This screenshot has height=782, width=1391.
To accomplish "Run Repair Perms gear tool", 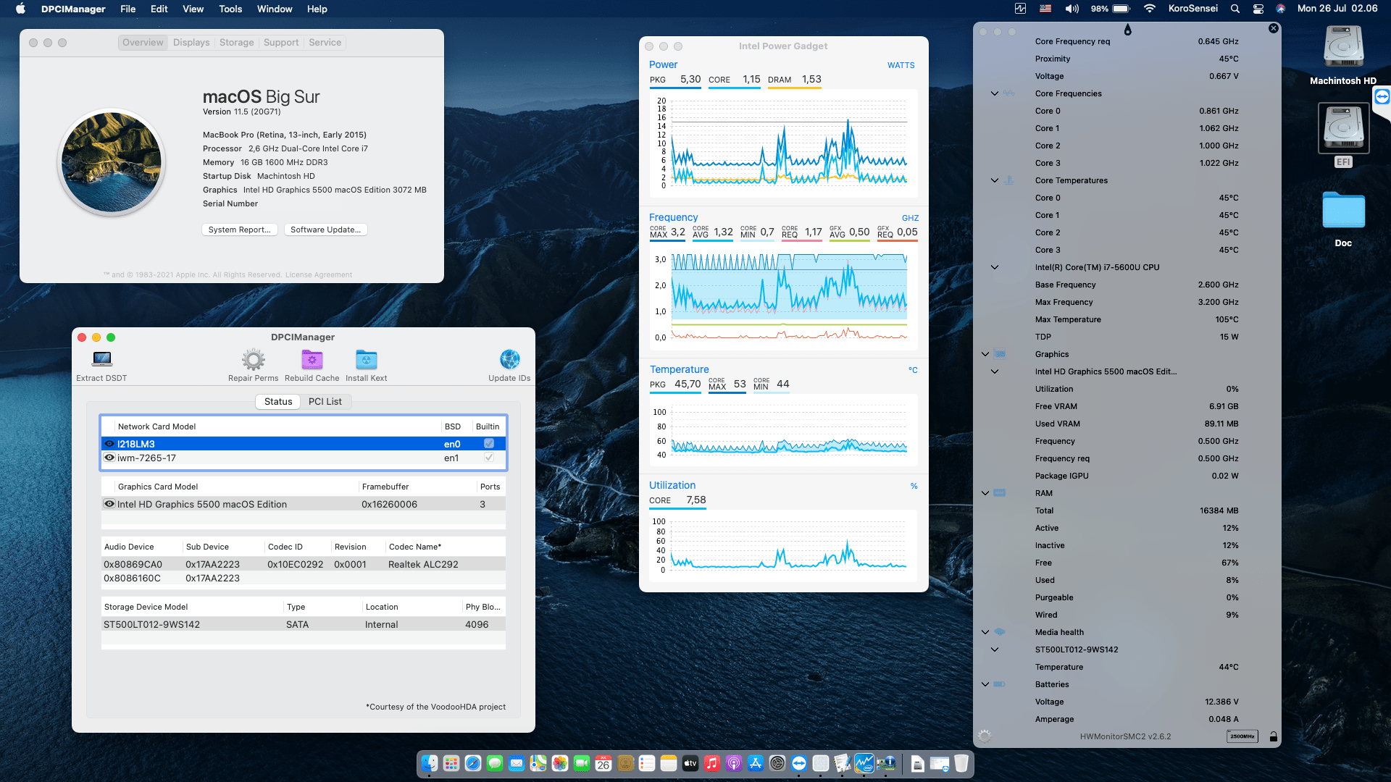I will [253, 359].
